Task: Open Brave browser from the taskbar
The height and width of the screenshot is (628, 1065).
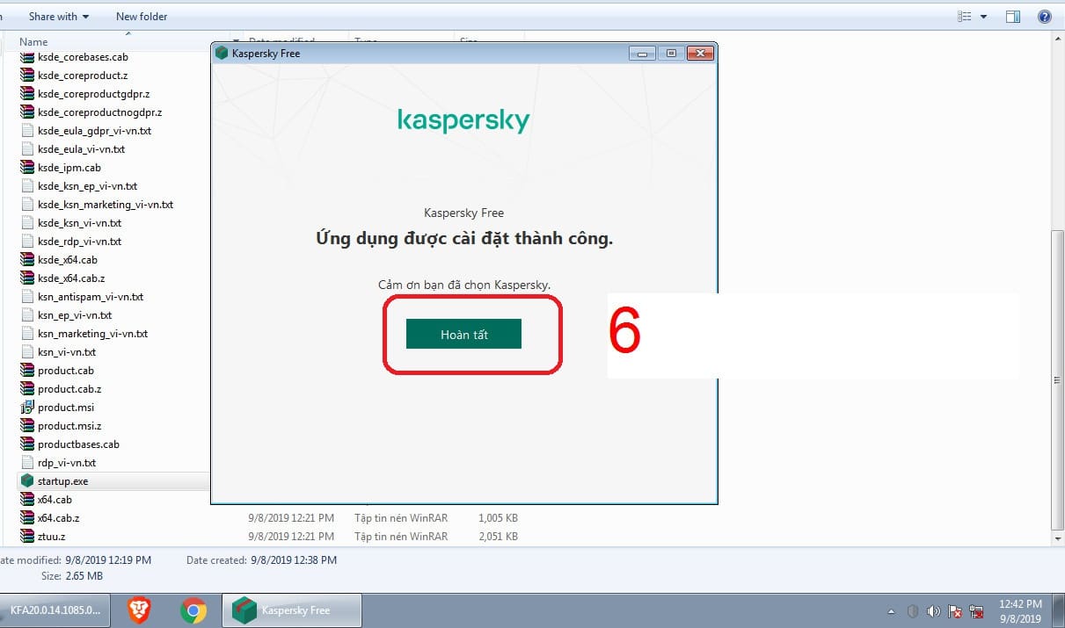Action: pyautogui.click(x=139, y=610)
